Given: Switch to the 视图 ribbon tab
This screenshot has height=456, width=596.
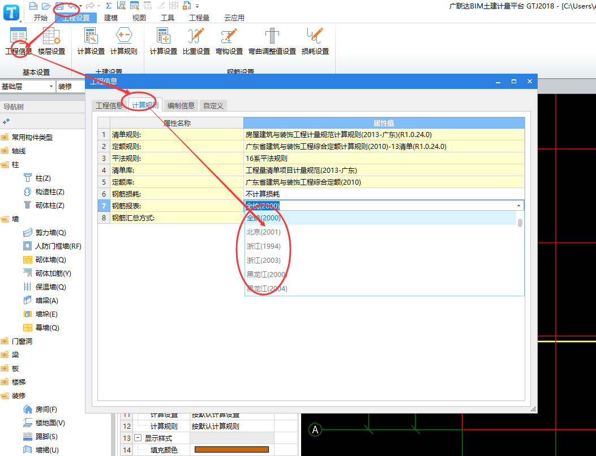Looking at the screenshot, I should (139, 18).
